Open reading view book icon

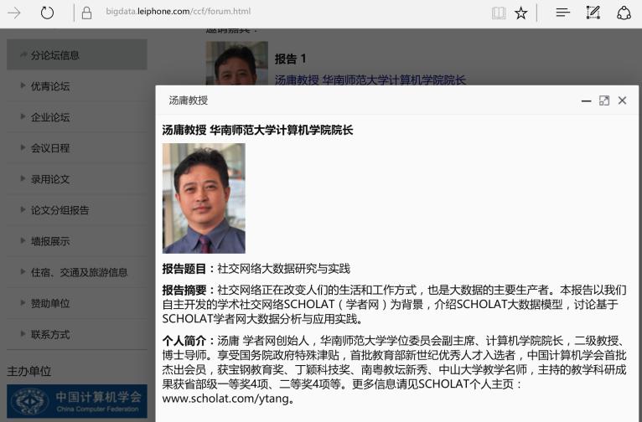click(499, 13)
